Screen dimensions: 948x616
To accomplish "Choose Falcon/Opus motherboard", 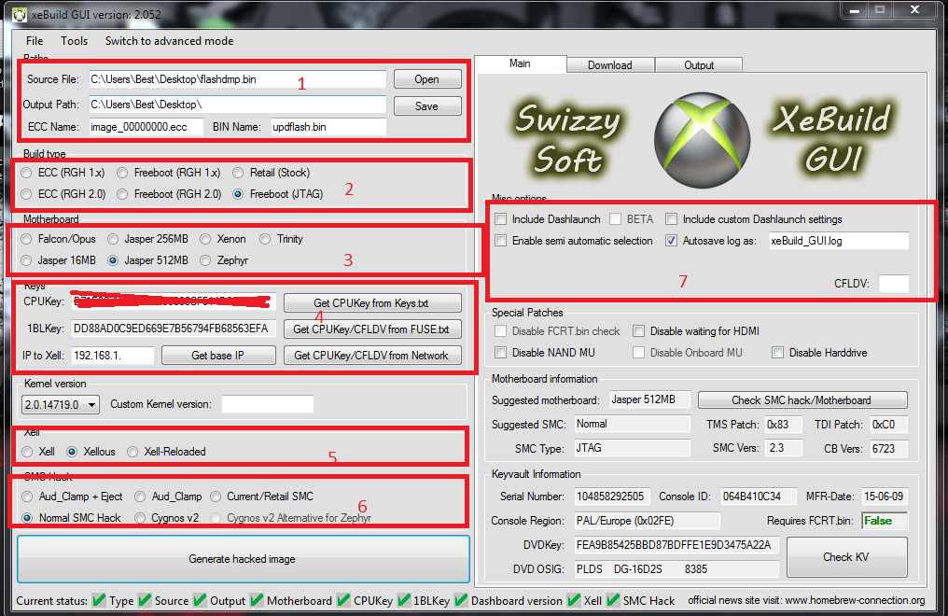I will (58, 239).
